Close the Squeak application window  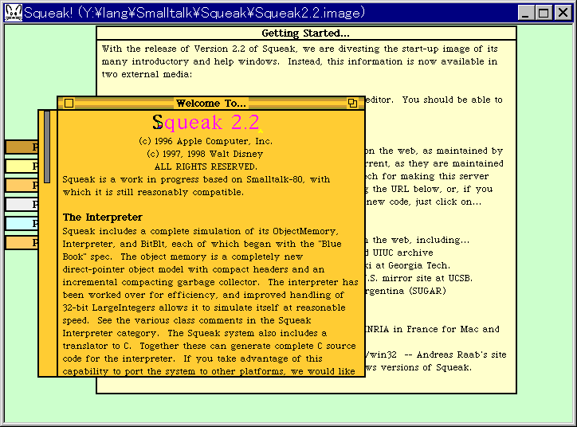[x=563, y=13]
